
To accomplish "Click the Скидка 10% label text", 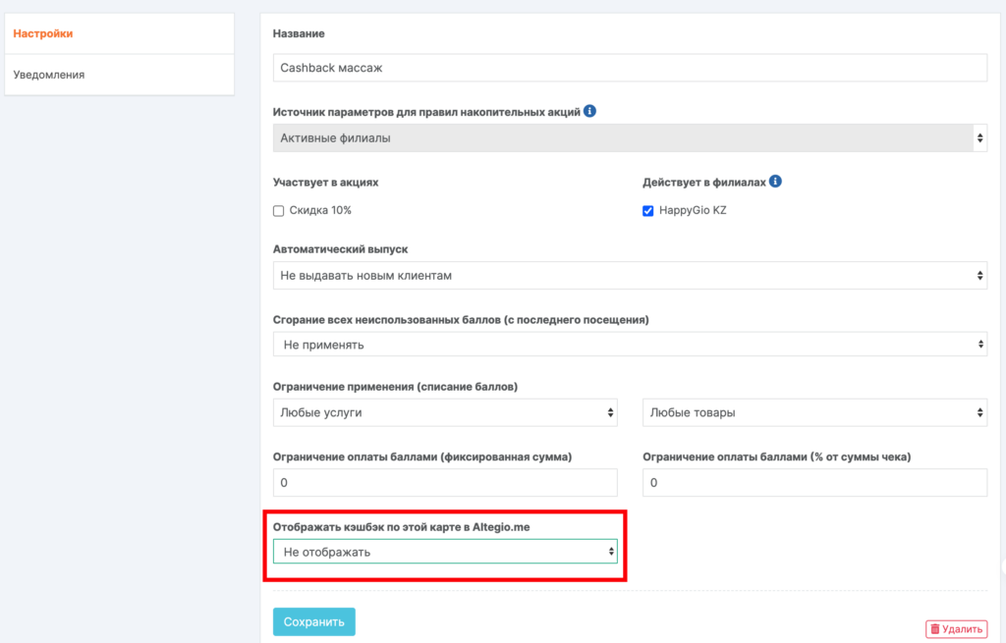I will click(x=320, y=211).
